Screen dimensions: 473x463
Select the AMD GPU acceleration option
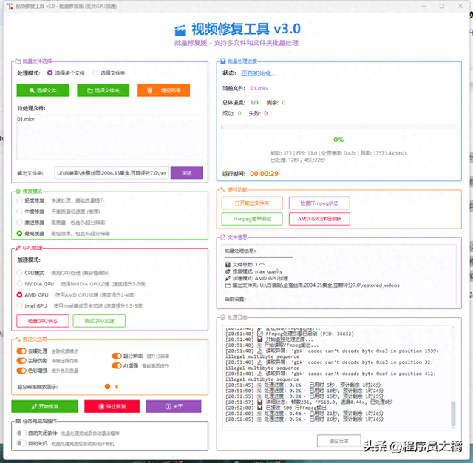click(x=20, y=294)
